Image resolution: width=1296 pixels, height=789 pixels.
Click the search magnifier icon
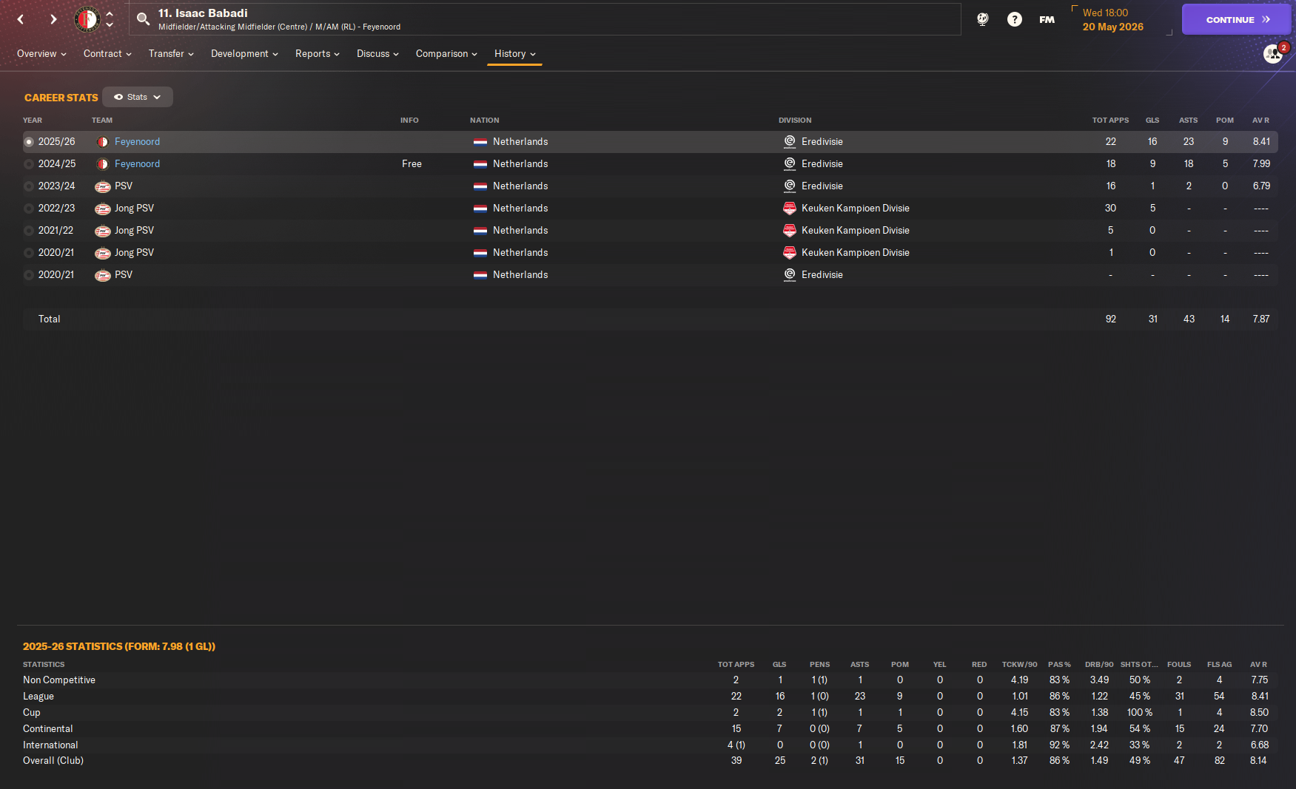coord(144,19)
